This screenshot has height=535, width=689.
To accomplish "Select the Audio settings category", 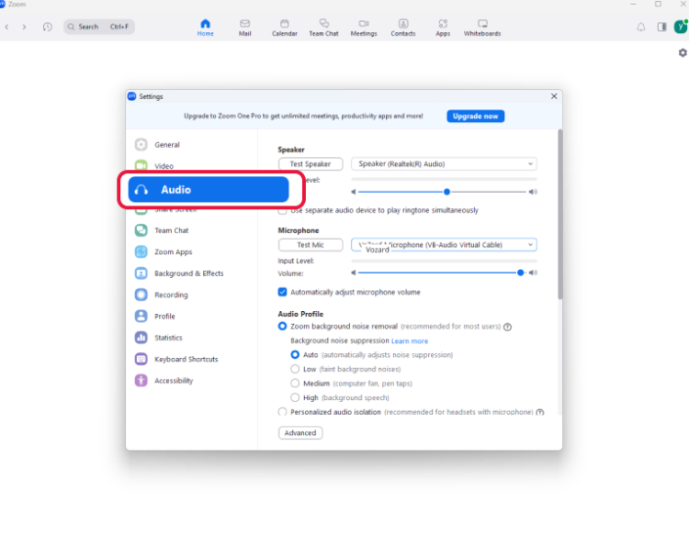I will tap(209, 190).
